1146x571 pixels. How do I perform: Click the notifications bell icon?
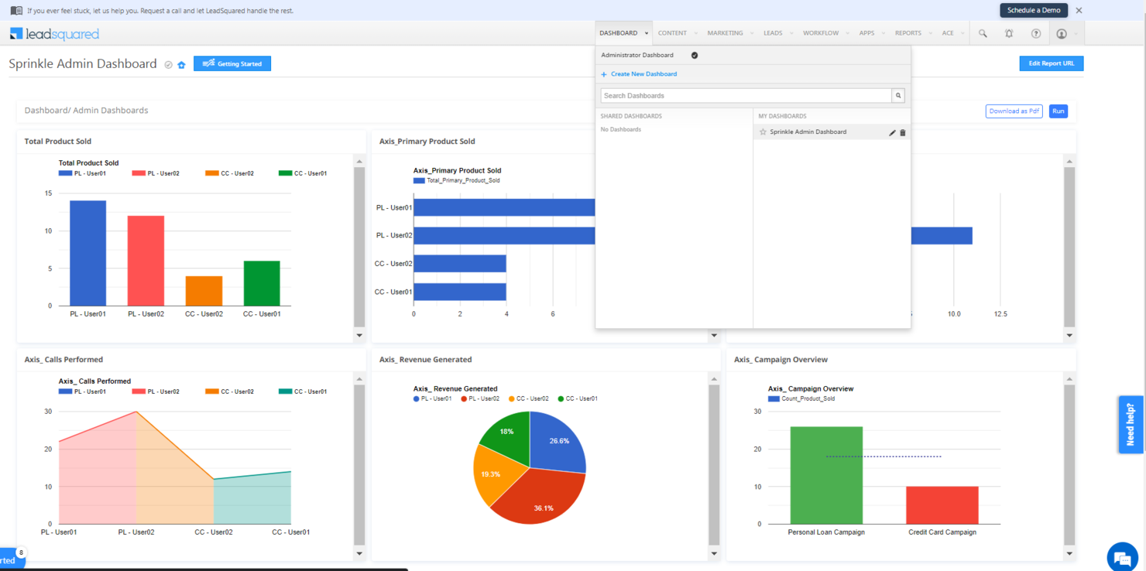1009,33
